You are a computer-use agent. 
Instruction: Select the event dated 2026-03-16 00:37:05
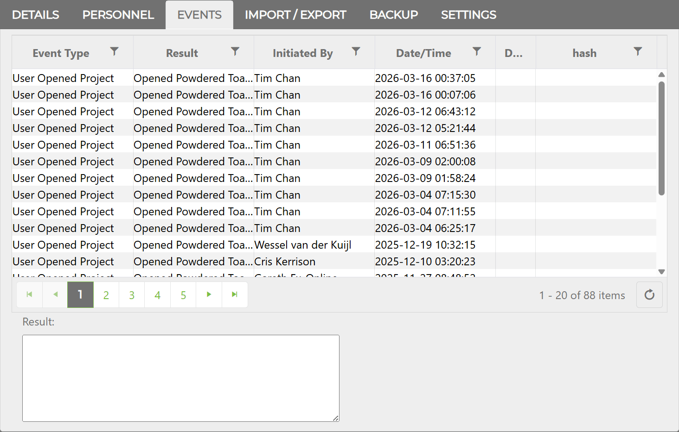click(x=334, y=78)
